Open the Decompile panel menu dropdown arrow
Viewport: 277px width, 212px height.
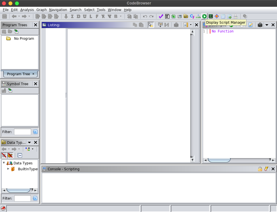click(x=267, y=25)
